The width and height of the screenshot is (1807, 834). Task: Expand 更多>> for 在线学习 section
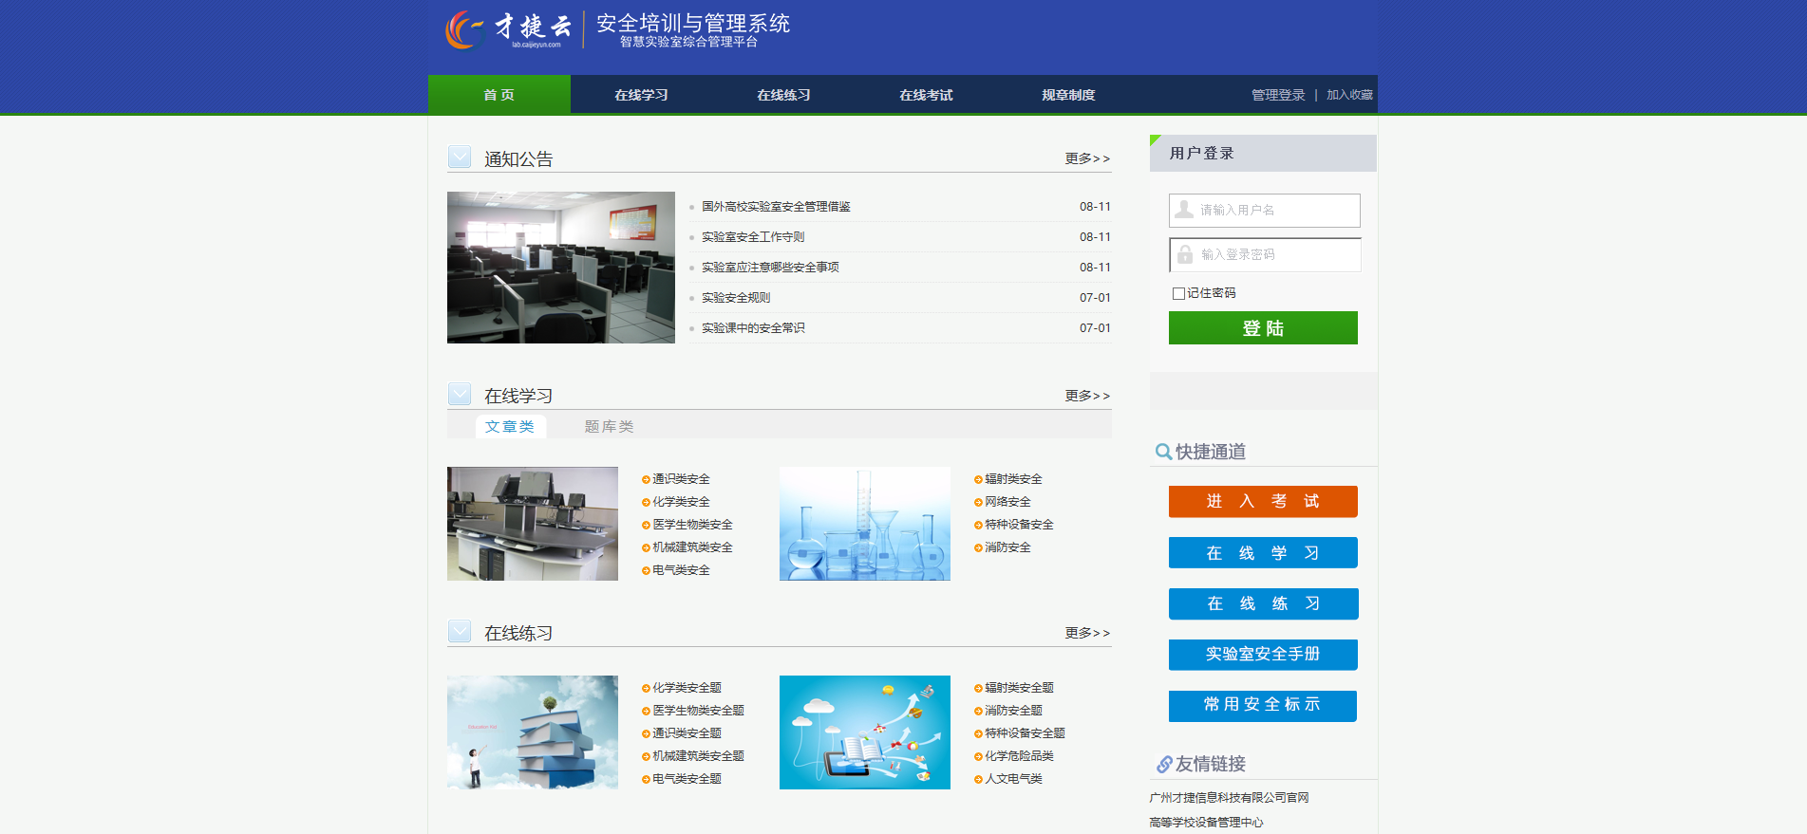1086,396
